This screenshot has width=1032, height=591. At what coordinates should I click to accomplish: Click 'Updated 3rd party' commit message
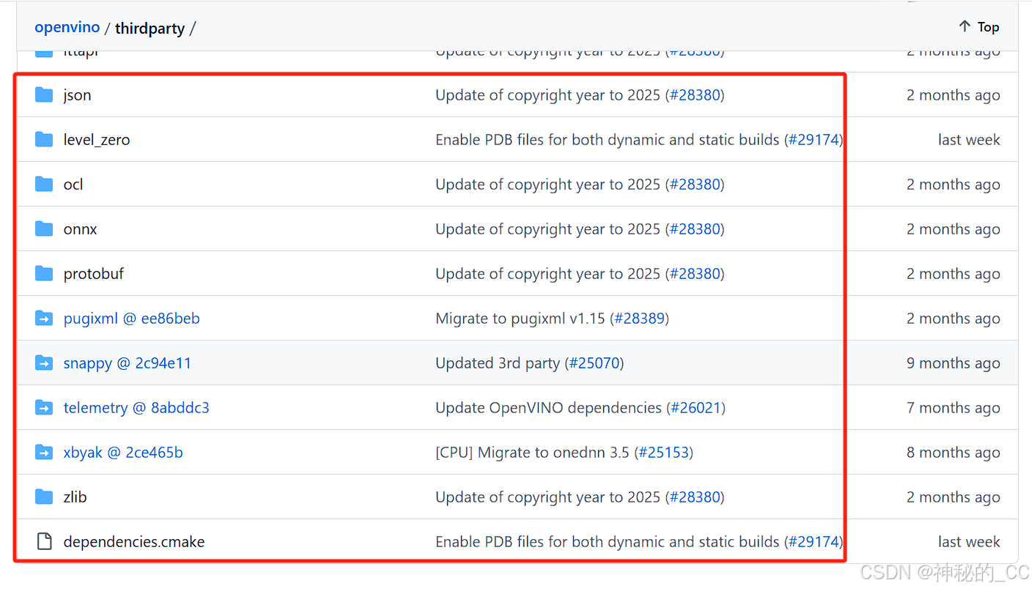tap(498, 363)
